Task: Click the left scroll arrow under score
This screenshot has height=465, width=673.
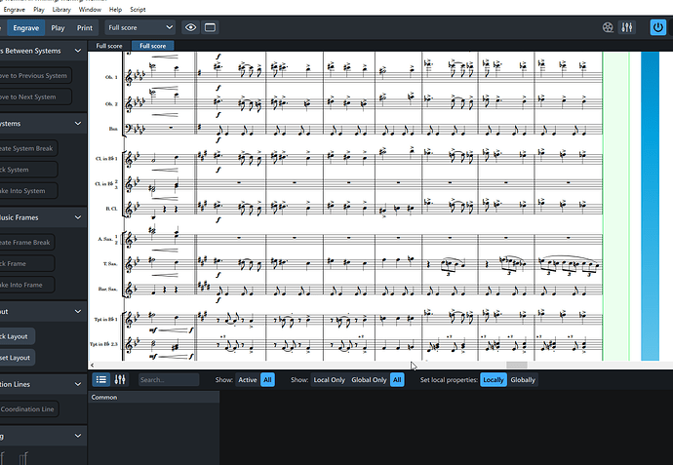Action: point(92,365)
